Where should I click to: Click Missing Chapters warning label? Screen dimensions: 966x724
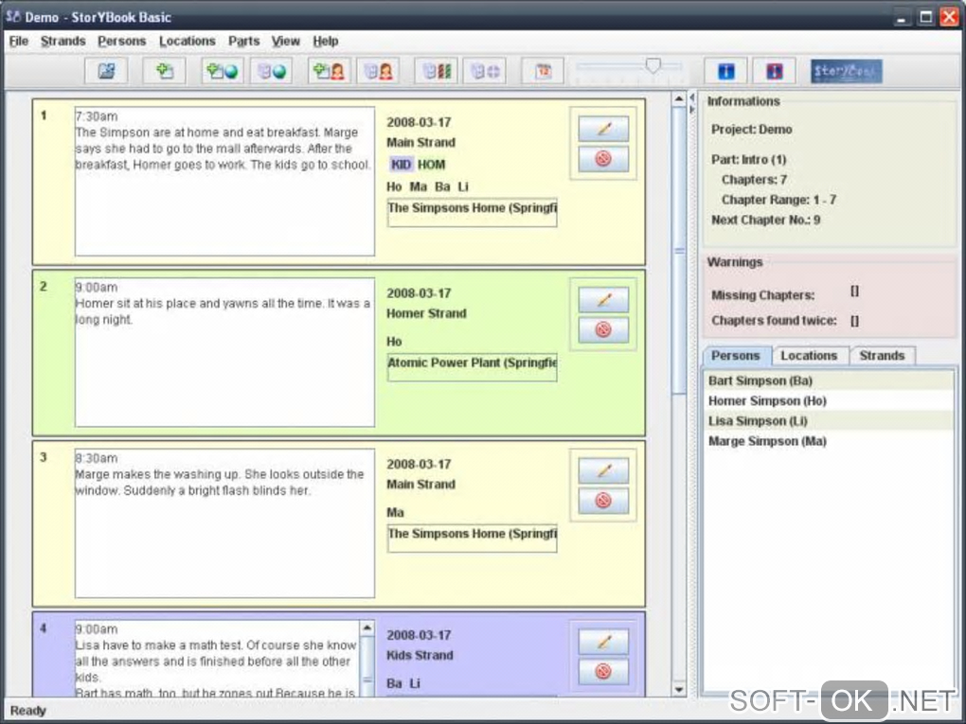tap(762, 295)
